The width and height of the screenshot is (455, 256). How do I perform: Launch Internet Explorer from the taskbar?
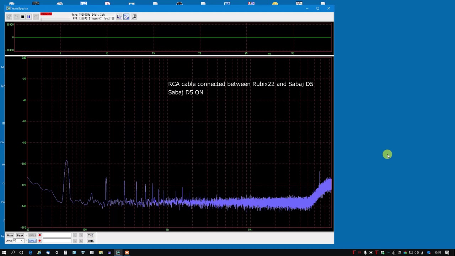[39, 252]
